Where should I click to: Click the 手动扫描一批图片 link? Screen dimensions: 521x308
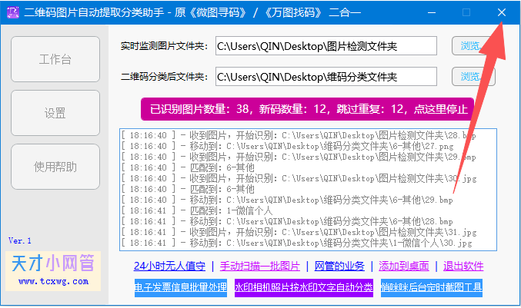[x=260, y=267]
